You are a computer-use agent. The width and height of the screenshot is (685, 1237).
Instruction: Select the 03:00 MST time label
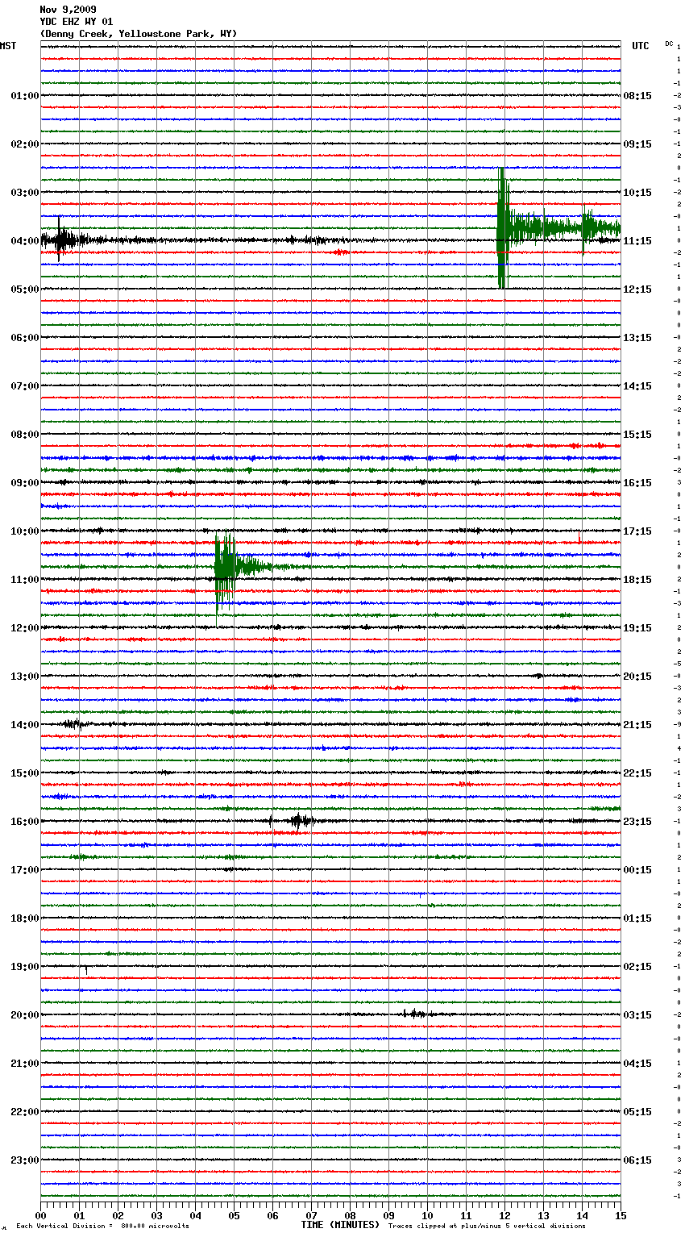[x=25, y=193]
